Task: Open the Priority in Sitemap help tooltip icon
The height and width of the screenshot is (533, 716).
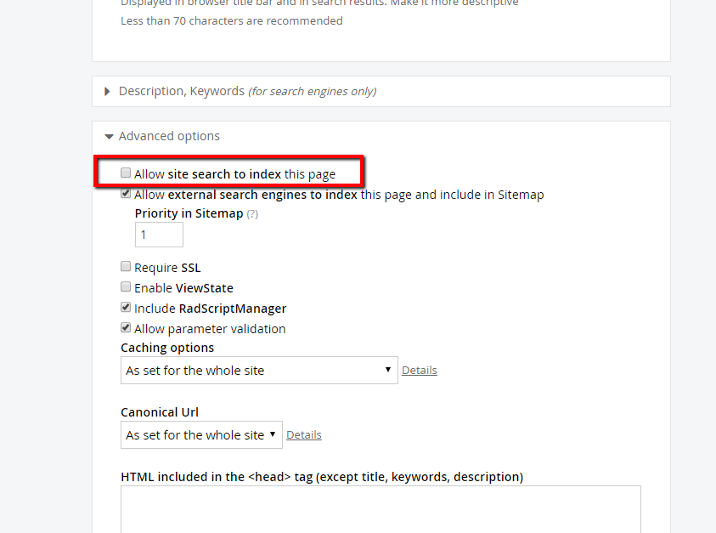Action: (x=251, y=213)
